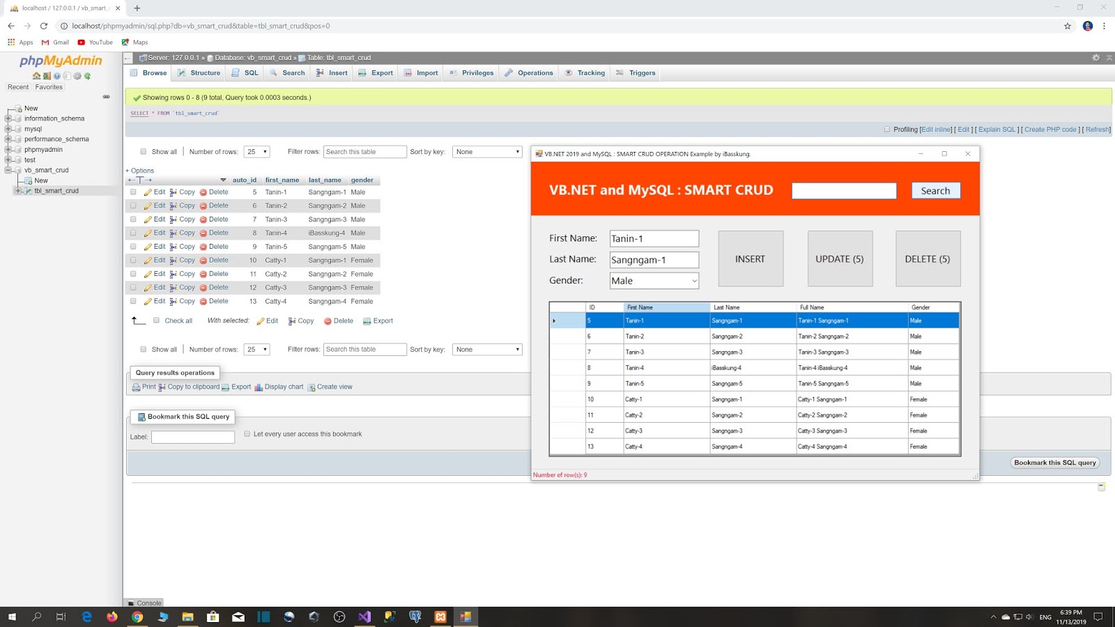The width and height of the screenshot is (1115, 627).
Task: Click the Bookmark this SQL query icon
Action: (x=140, y=417)
